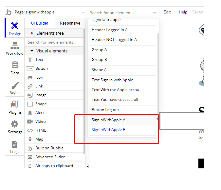Open the Workflow tab icon

(15, 45)
